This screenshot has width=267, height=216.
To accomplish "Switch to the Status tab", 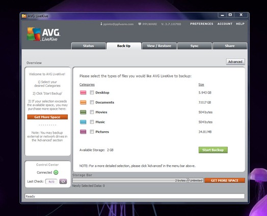I will (89, 46).
